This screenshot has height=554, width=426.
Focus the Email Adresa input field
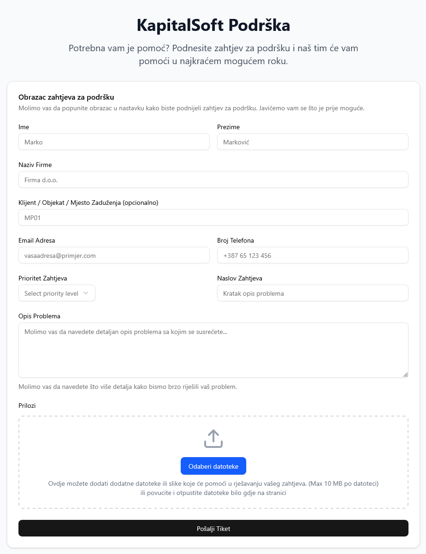114,256
